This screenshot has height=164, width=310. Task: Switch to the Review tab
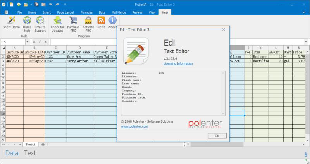137,12
